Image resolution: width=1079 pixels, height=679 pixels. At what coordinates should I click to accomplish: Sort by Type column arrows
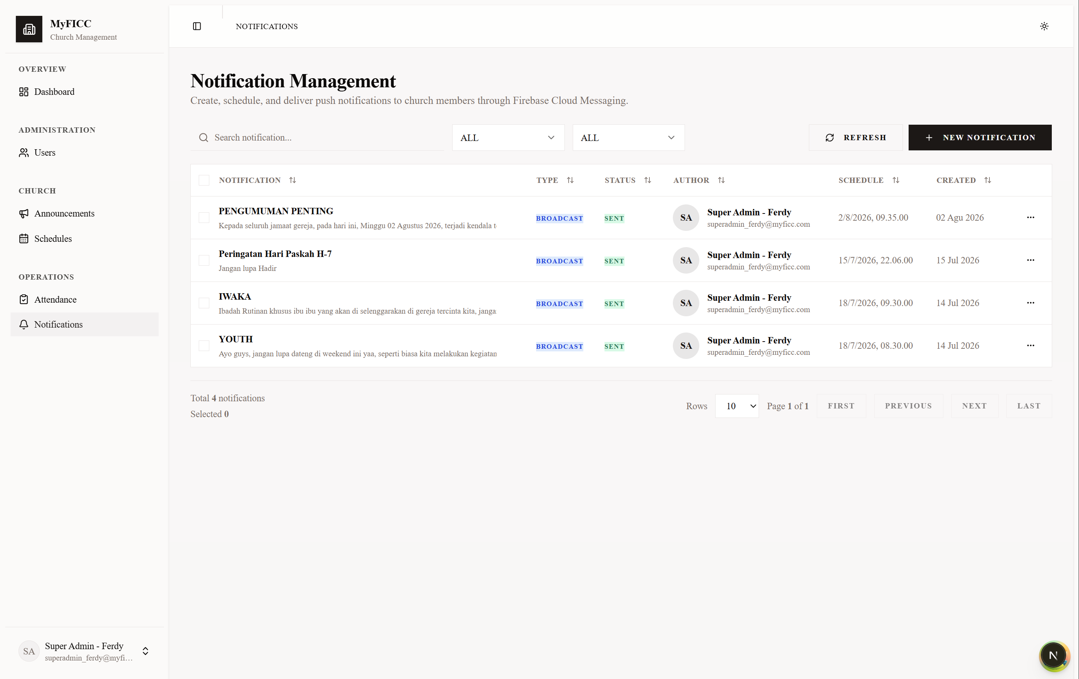pos(570,180)
